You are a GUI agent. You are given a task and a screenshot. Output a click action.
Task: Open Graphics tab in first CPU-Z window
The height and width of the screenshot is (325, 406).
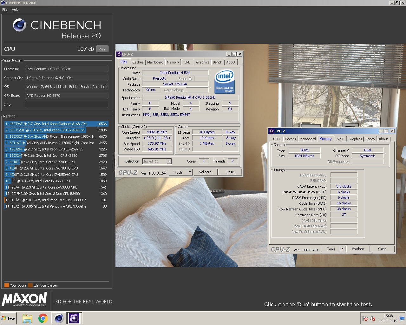(x=203, y=62)
